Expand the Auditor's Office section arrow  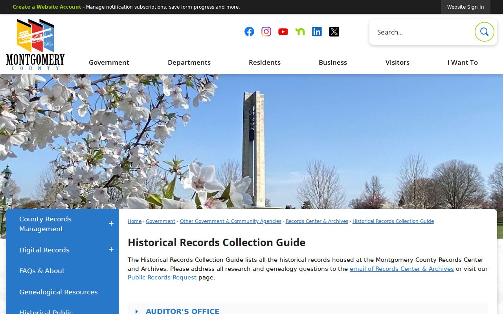pos(137,312)
